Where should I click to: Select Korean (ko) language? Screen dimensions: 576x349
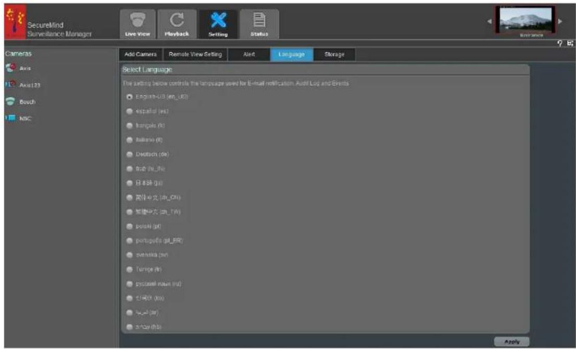tap(129, 298)
